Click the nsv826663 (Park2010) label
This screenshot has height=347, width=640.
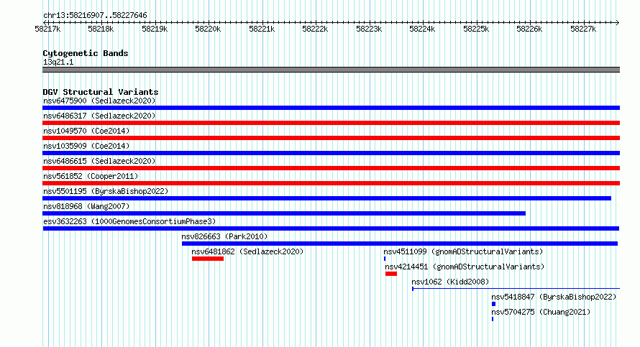pos(224,236)
